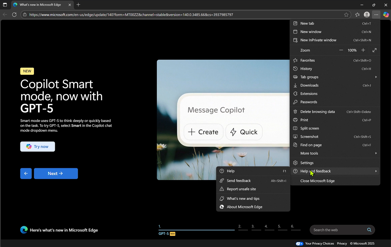The image size is (391, 247).
Task: Choose Close Microsoft Edge
Action: point(335,181)
